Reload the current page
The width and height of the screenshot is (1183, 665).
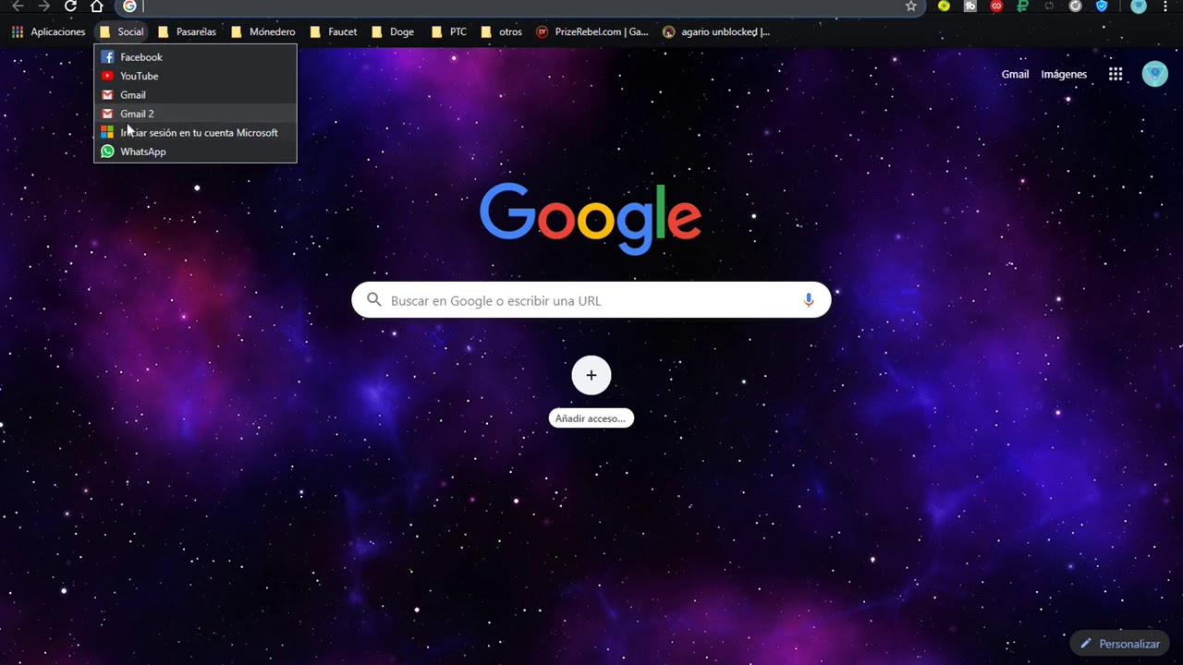[70, 6]
